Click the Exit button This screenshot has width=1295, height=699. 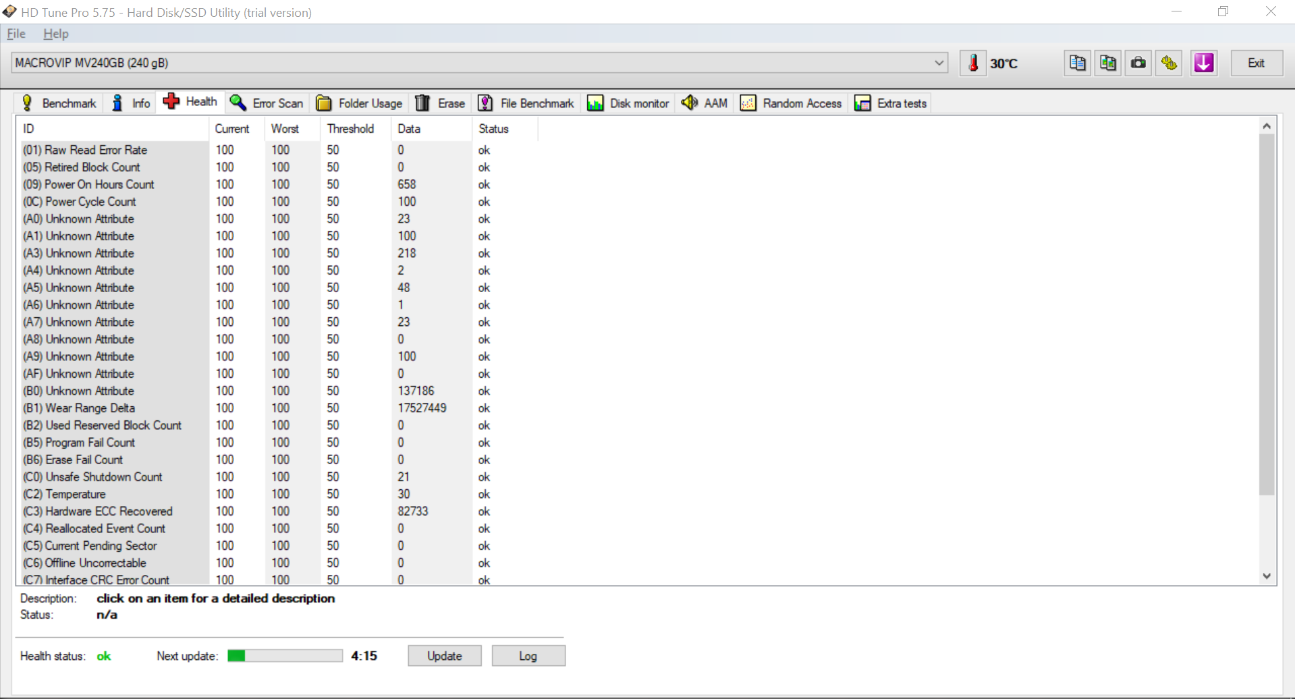(1257, 63)
